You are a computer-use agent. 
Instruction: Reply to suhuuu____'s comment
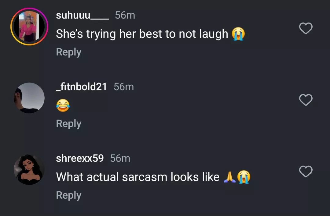[68, 52]
